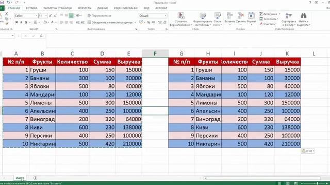This screenshot has height=185, width=330.
Task: Align cell text to the middle
Action: [67, 15]
